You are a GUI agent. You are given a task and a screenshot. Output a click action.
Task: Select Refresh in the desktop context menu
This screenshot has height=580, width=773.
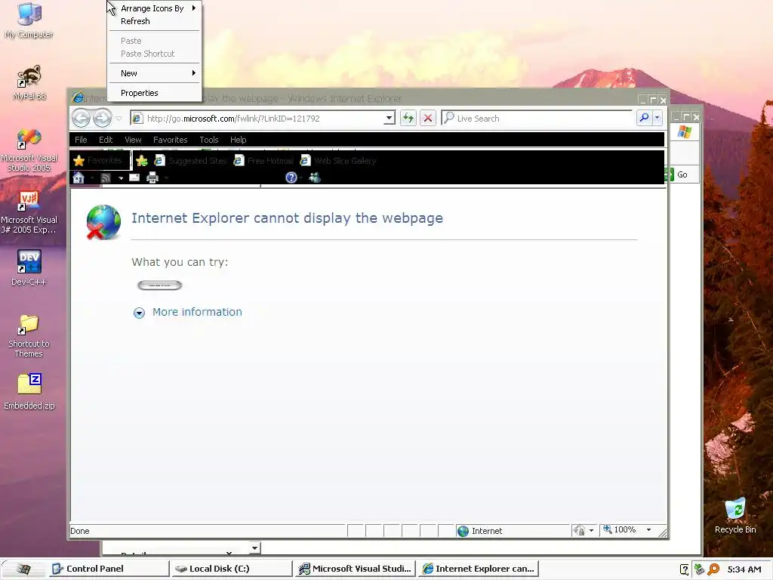[155, 21]
